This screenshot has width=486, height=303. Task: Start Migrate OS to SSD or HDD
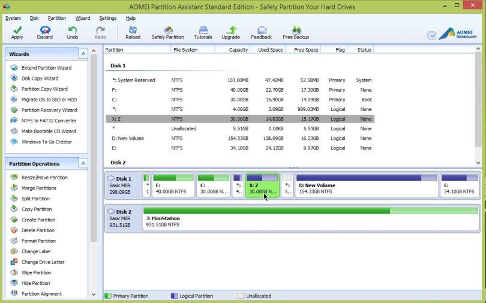coord(49,100)
